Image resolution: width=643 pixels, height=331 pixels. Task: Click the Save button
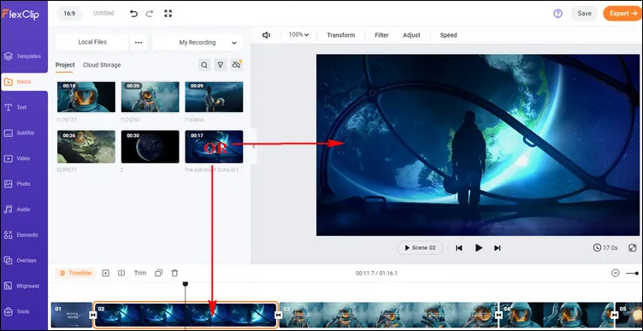584,14
